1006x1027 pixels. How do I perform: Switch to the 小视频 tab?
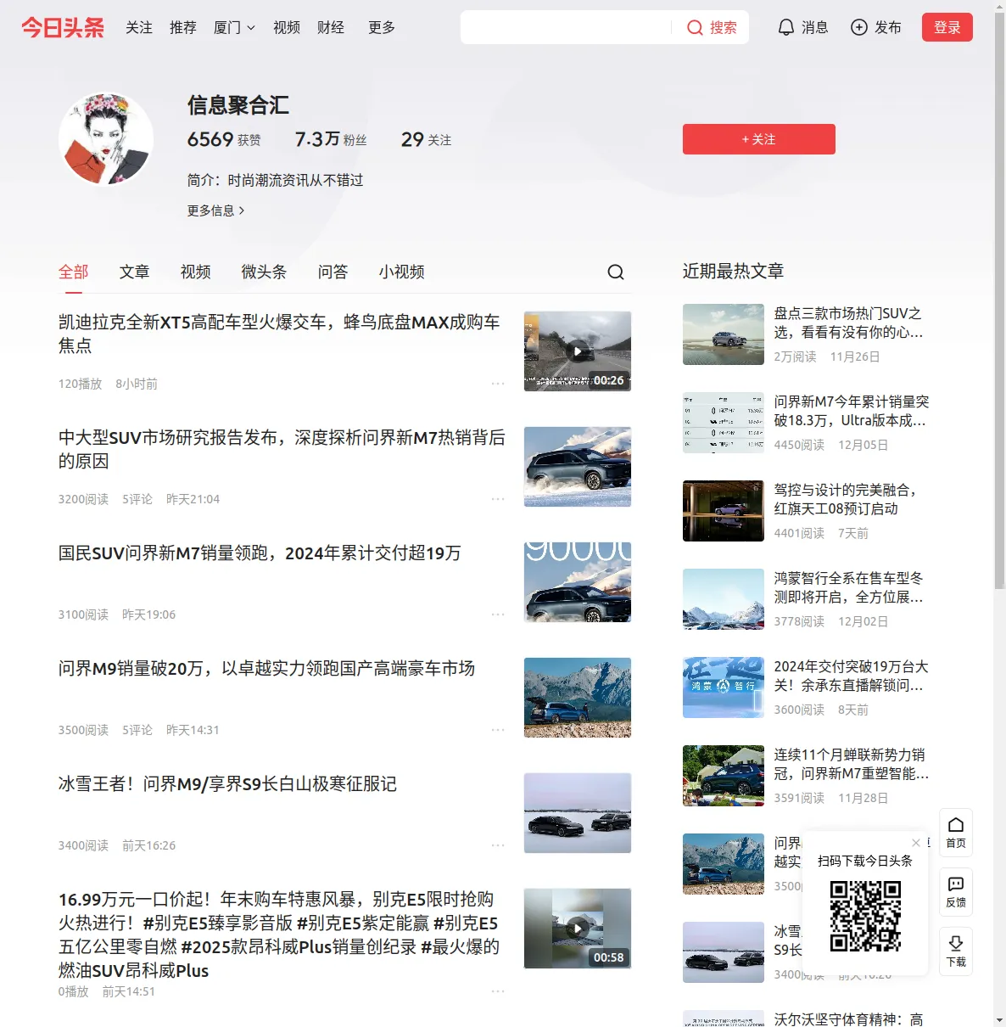coord(402,272)
